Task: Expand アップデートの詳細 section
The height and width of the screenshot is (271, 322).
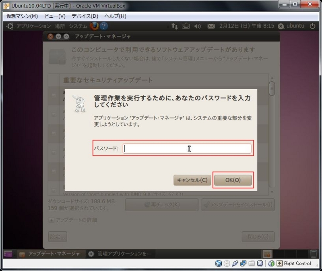Action: tap(73, 220)
